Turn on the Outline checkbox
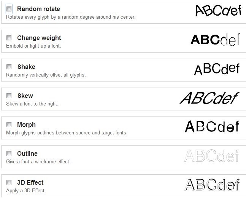246x198 pixels. point(9,154)
